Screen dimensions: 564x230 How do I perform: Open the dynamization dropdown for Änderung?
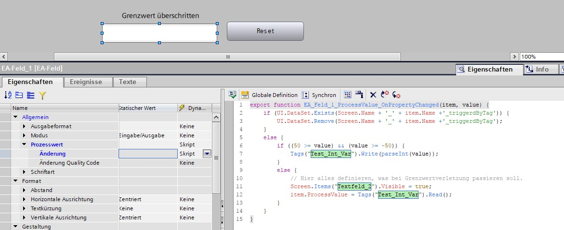click(x=207, y=154)
